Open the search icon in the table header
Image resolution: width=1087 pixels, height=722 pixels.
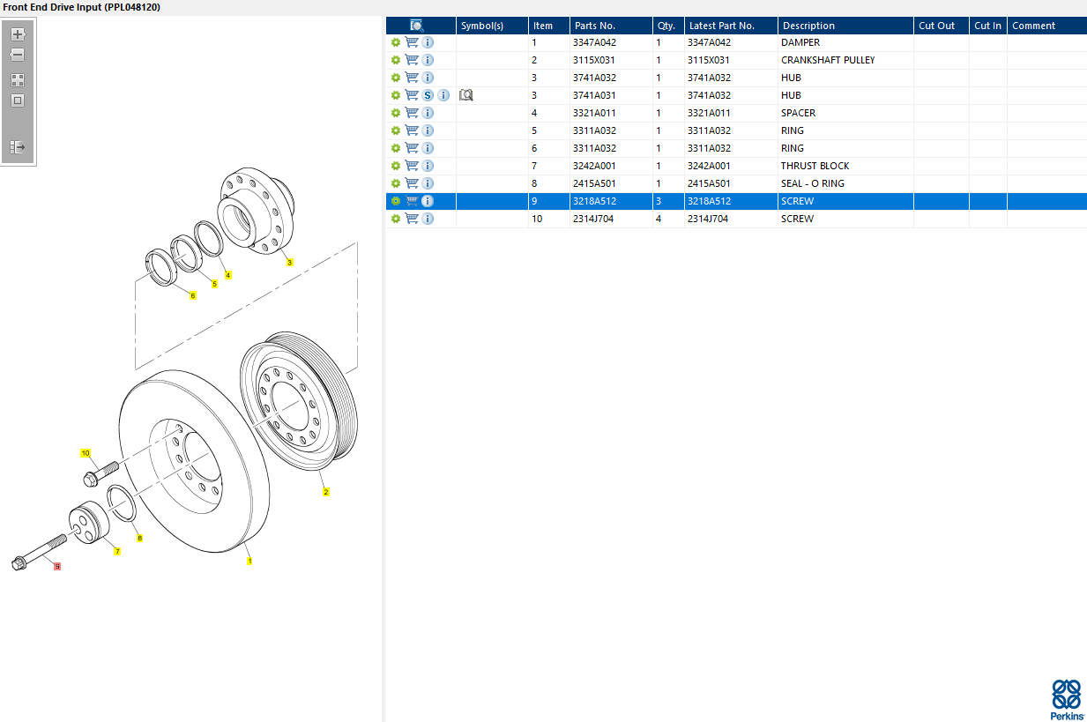(417, 26)
